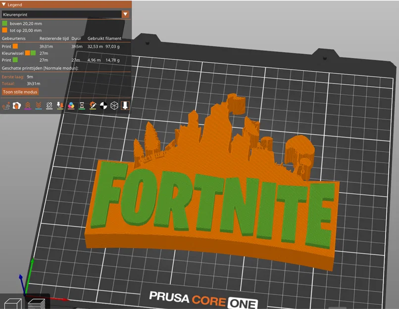Viewport: 399px width, 309px height.
Task: Open the Kleurenprint view type dropdown
Action: (x=65, y=14)
